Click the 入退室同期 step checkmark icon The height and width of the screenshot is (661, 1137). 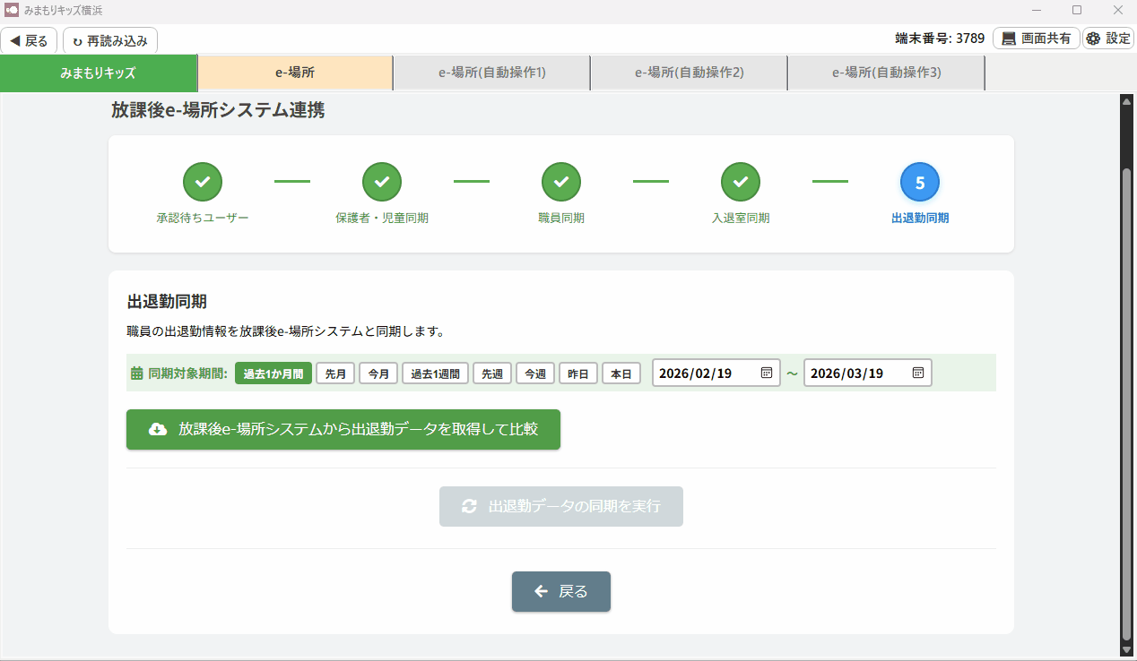coord(741,182)
